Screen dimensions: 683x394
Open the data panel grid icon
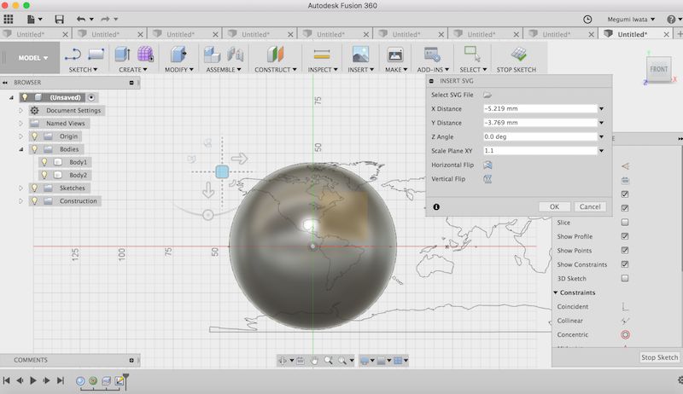tap(9, 19)
